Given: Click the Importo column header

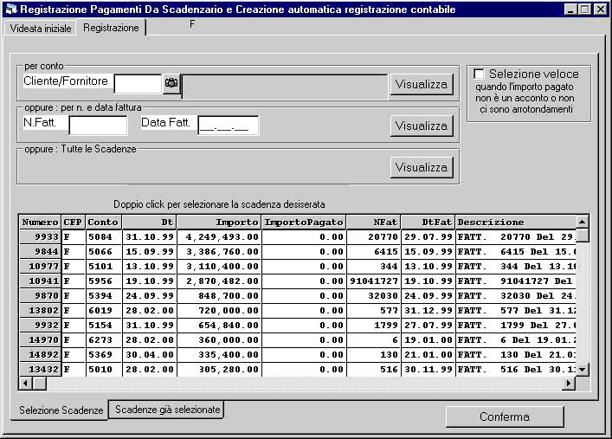Looking at the screenshot, I should (x=219, y=223).
